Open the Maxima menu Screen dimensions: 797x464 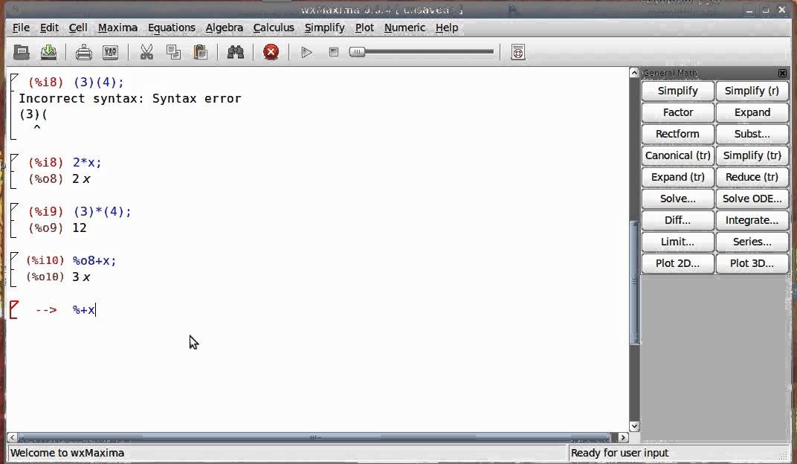coord(118,28)
